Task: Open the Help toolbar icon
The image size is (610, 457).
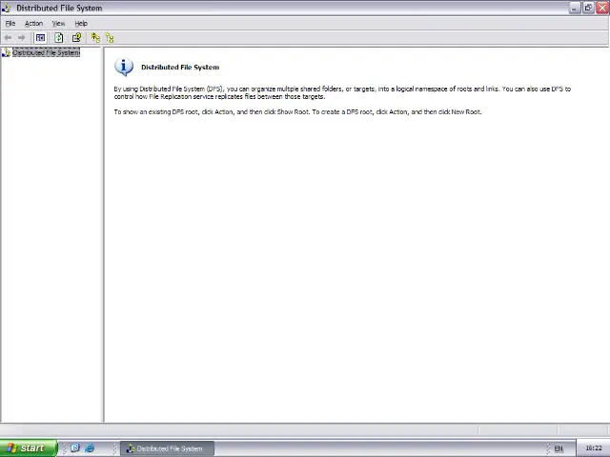Action: (76, 38)
